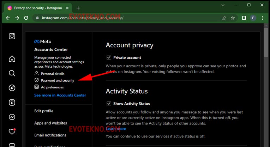
Task: Click See more in Accounts Center
Action: [x=60, y=95]
